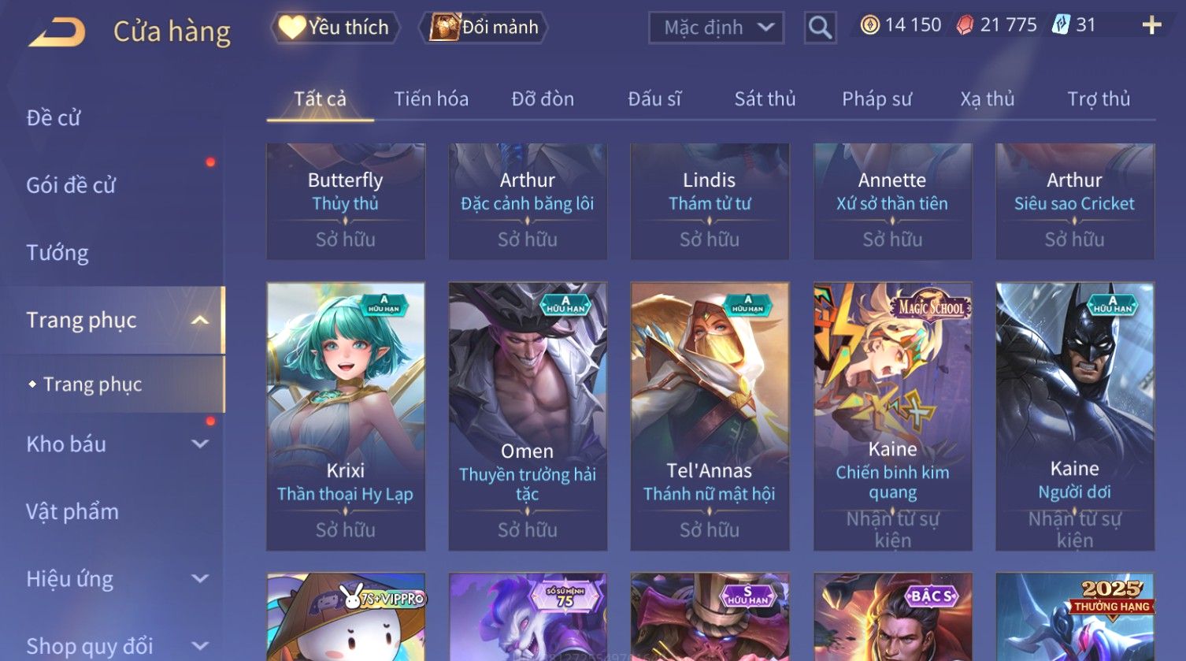Click the plus icon to add currency
This screenshot has width=1186, height=661.
tap(1151, 25)
